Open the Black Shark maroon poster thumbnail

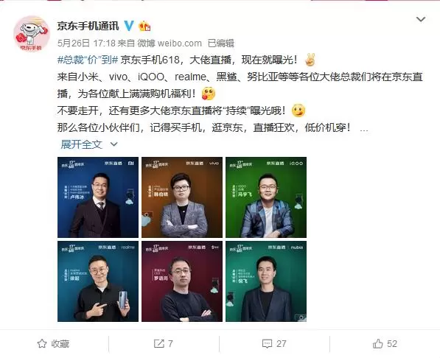point(182,281)
